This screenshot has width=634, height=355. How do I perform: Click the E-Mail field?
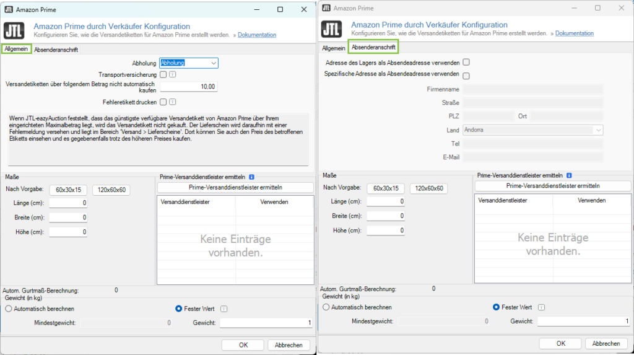[533, 157]
